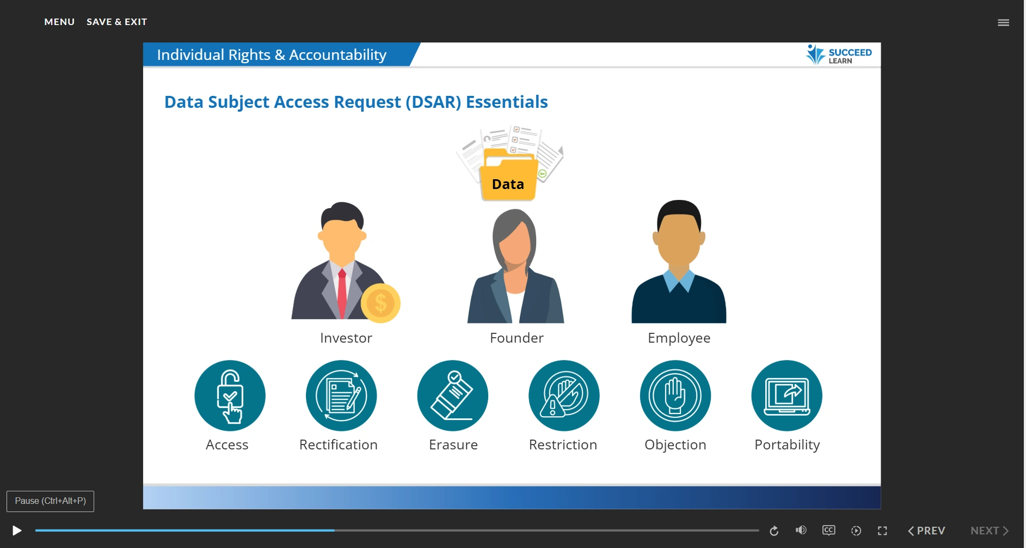Click the 'Erasure' label text
Image resolution: width=1026 pixels, height=548 pixels.
(x=453, y=445)
